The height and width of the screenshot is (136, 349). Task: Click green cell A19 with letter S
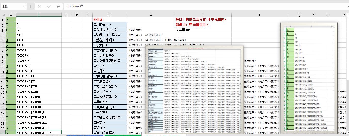click(x=11, y=112)
